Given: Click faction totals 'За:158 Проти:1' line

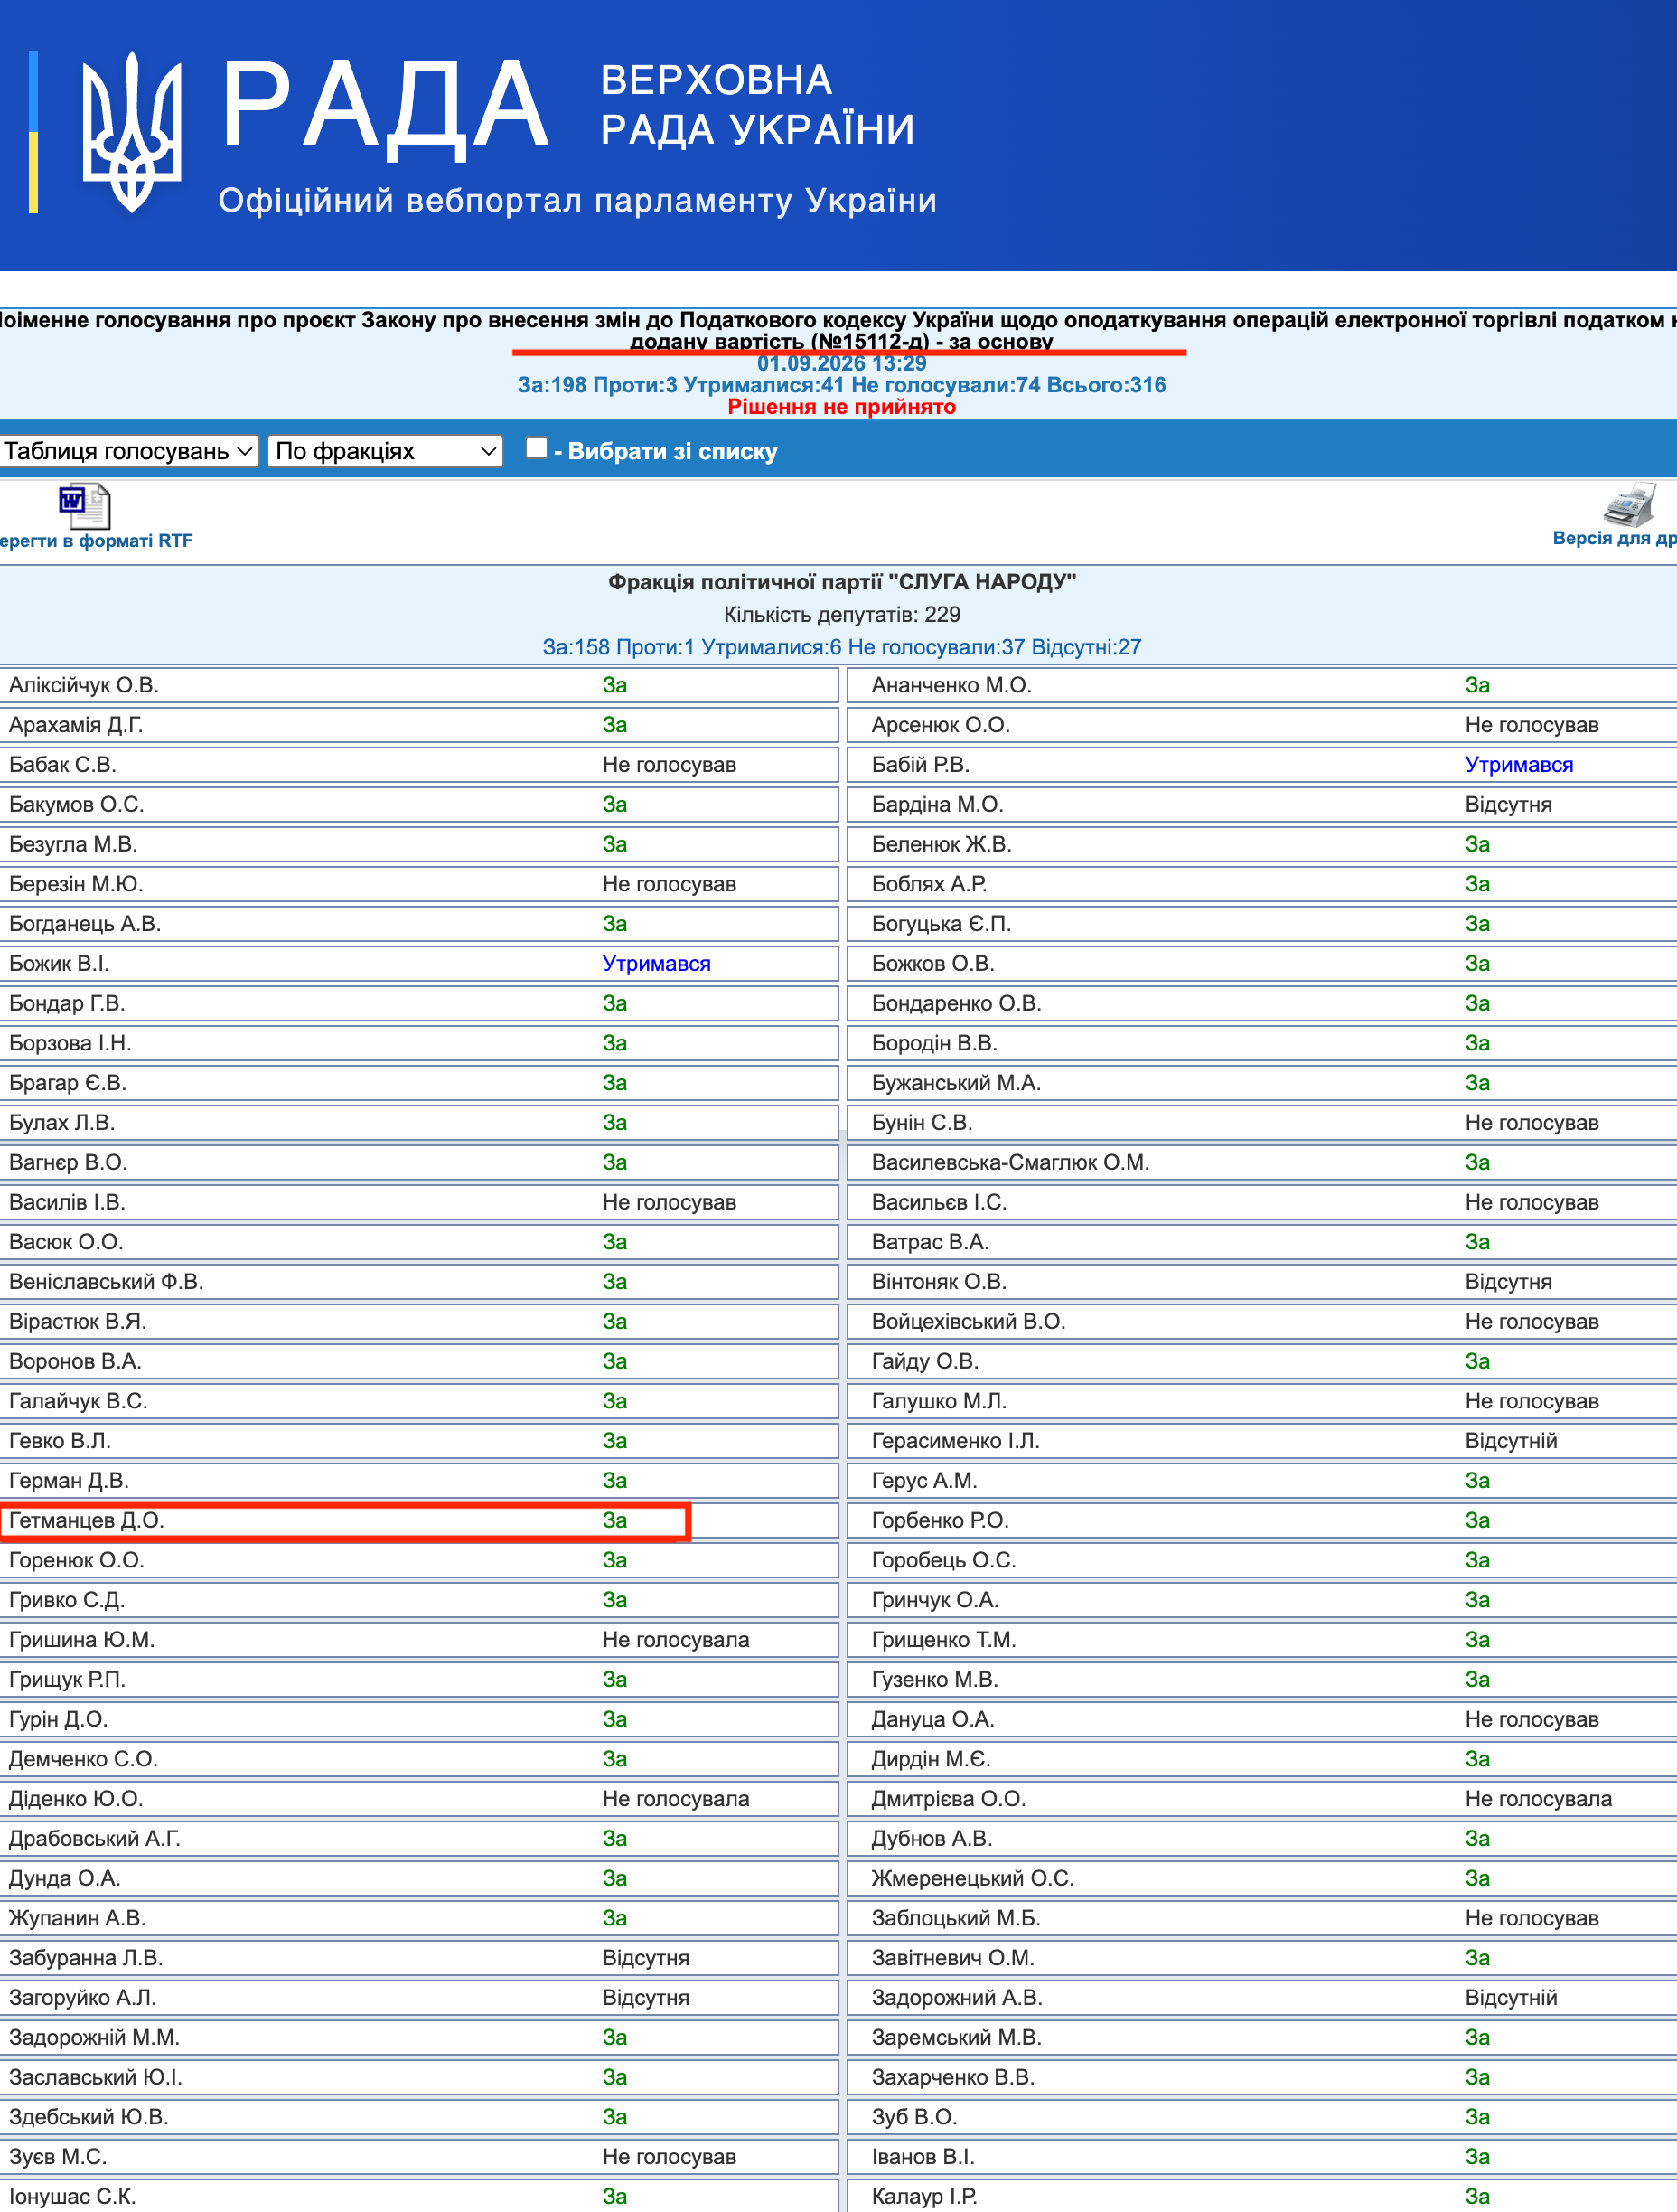Looking at the screenshot, I should (x=841, y=647).
